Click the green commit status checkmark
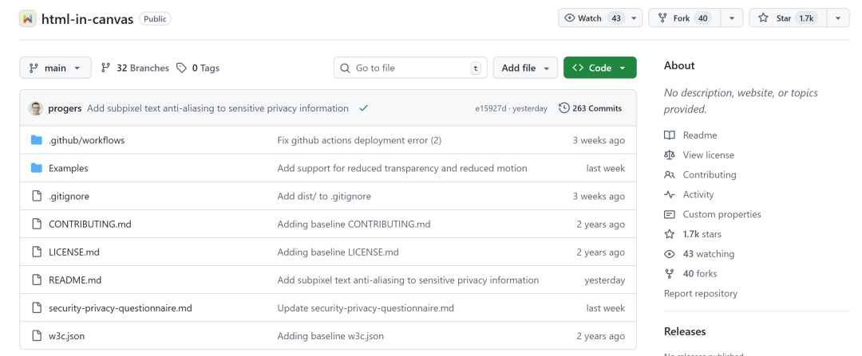This screenshot has height=356, width=862. coord(363,108)
